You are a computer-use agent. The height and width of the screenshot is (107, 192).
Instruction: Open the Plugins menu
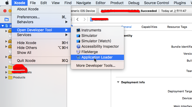tap(180, 3)
